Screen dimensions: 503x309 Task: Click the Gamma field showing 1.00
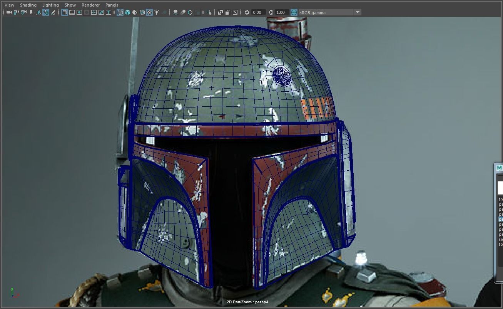coord(282,12)
